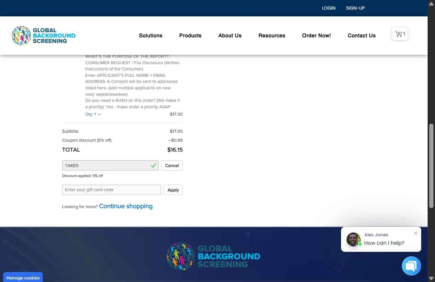Image resolution: width=435 pixels, height=282 pixels.
Task: Click Alex Jones chat avatar
Action: 353,240
